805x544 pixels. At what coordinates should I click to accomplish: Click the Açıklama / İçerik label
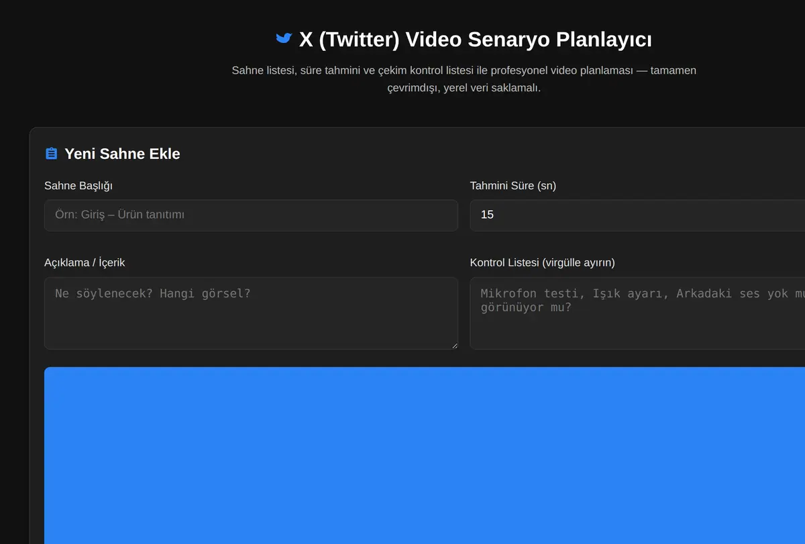click(x=85, y=262)
